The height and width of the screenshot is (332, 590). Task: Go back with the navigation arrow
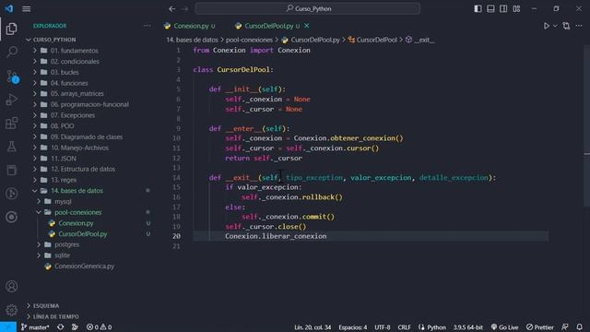(172, 8)
